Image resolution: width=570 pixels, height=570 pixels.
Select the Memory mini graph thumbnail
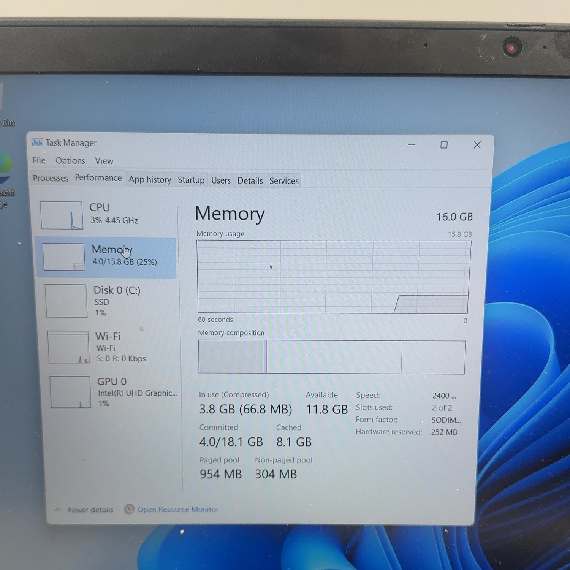(x=64, y=257)
